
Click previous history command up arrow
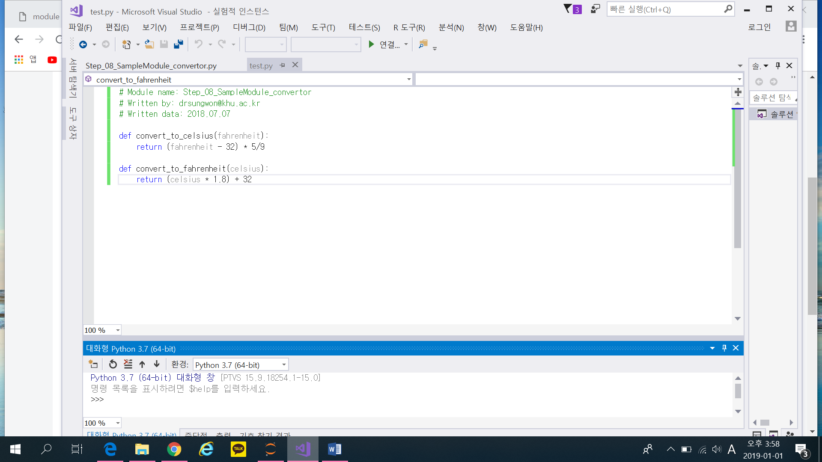(x=142, y=364)
